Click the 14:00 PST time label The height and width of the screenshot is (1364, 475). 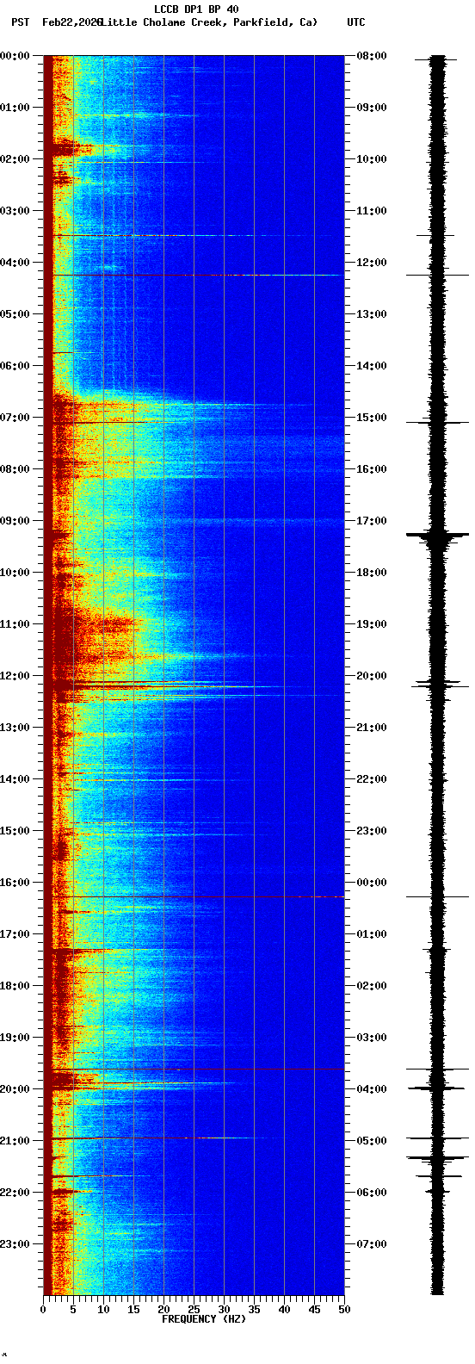pyautogui.click(x=15, y=779)
